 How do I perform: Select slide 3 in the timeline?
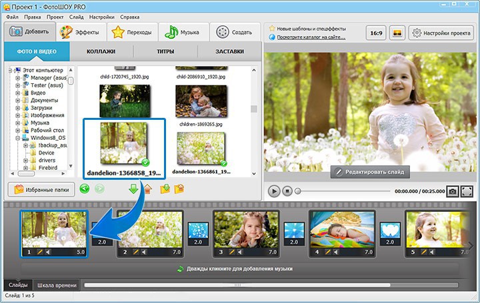point(246,234)
